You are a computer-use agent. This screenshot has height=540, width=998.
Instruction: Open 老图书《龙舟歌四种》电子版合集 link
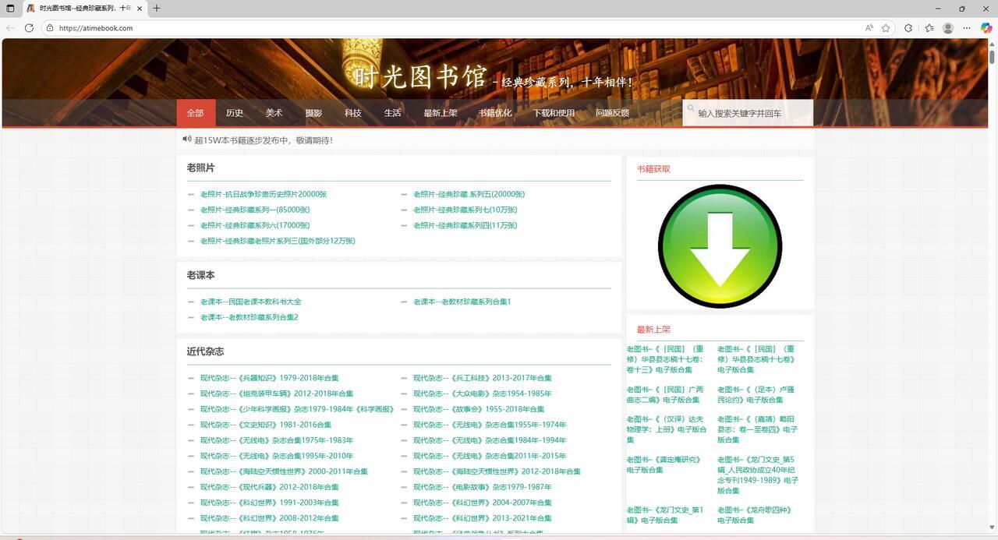pos(755,515)
